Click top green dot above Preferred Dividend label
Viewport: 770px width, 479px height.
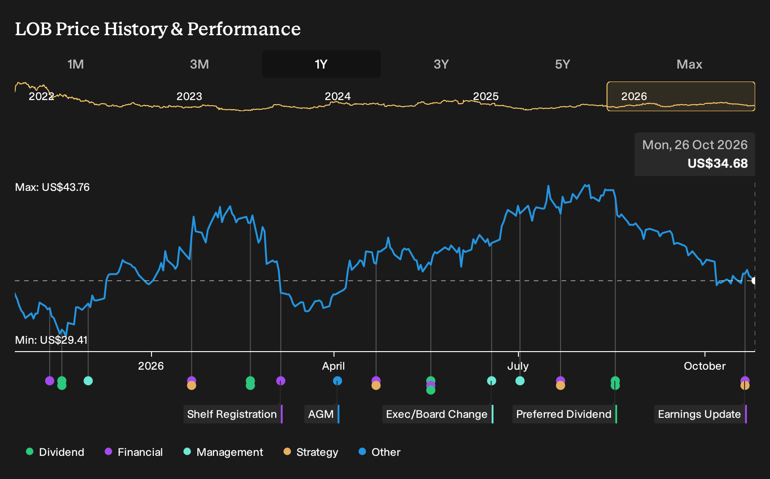615,381
